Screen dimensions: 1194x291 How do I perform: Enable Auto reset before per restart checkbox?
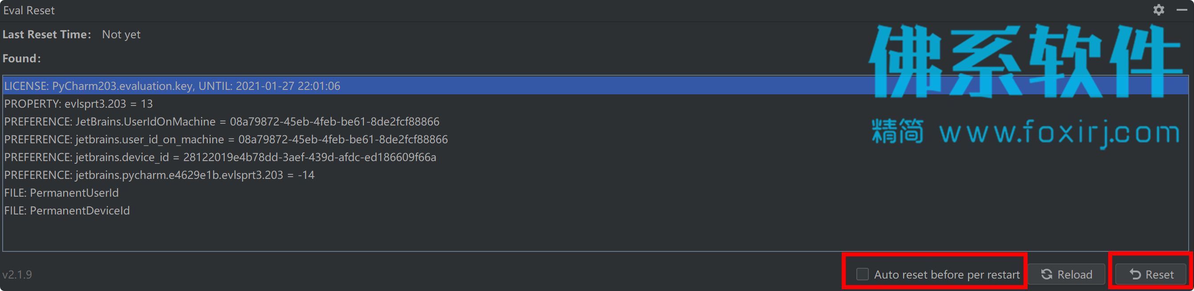click(862, 274)
